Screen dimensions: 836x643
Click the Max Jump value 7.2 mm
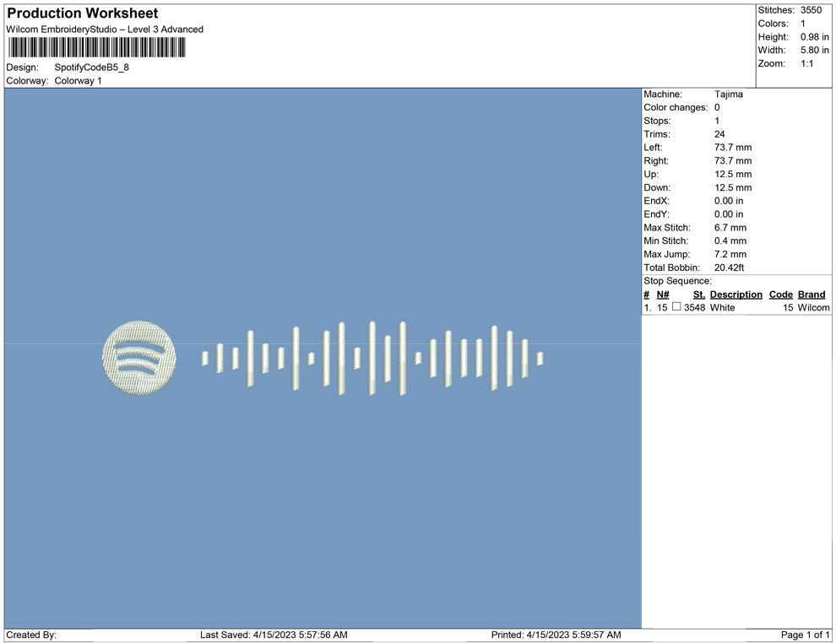730,254
